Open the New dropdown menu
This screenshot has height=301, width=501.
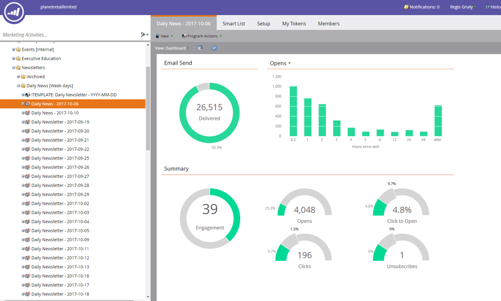(164, 36)
